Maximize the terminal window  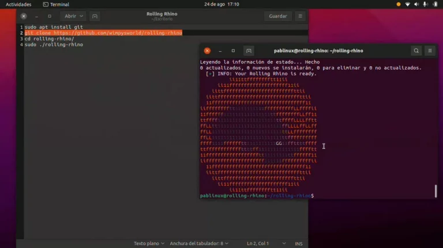(x=233, y=51)
